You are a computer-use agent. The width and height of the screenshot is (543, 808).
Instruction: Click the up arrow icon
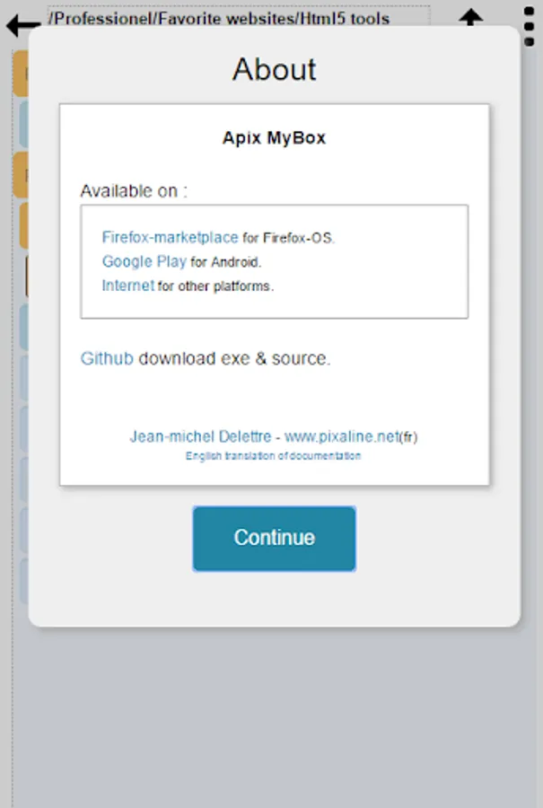(x=471, y=18)
